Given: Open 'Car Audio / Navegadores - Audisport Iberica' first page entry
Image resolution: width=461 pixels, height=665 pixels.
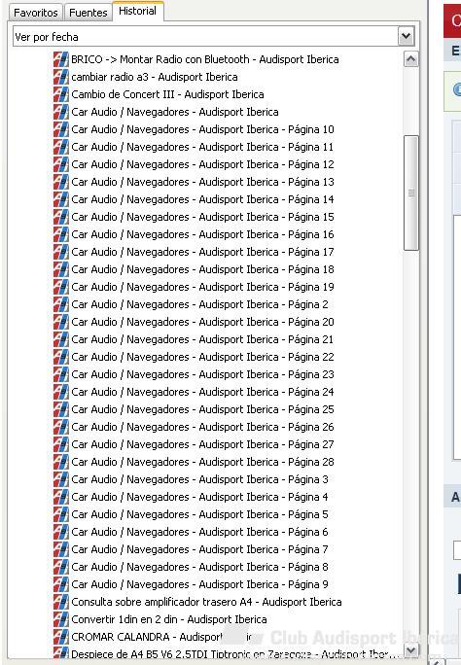Looking at the screenshot, I should (x=175, y=112).
